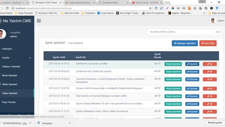
Task: Close the Gentelella Alela tab
Action: 127,2
